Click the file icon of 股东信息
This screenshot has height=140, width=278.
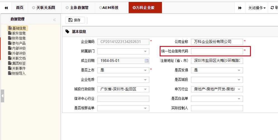[10, 33]
